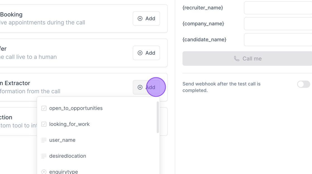This screenshot has height=174, width=312.
Task: Select open_to_opportunities from the dropdown list
Action: tap(76, 108)
